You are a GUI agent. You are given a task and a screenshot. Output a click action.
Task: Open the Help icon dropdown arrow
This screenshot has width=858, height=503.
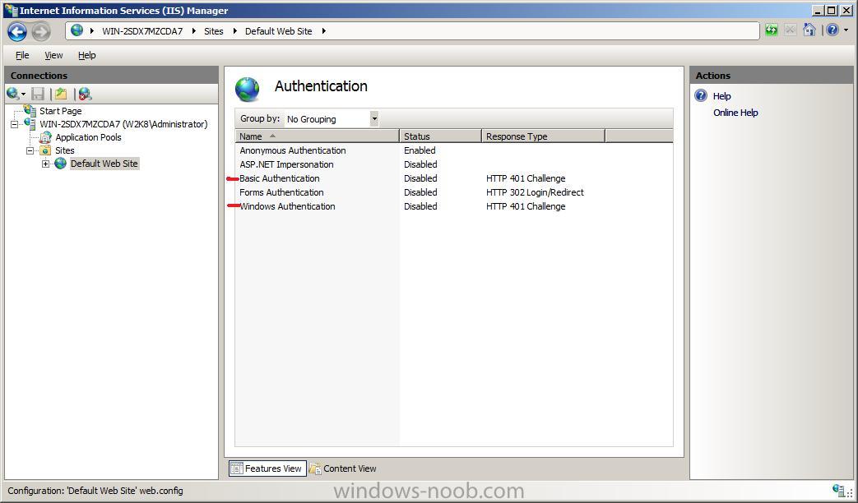click(846, 30)
